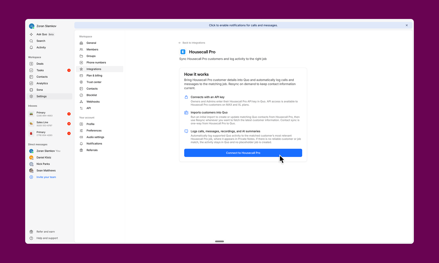Open the Primary (226) 894-4663 inbox

(50, 114)
